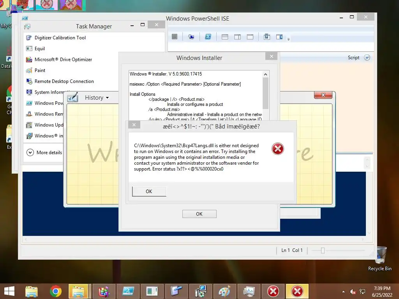Click the zoom slider in PowerShell ISE status bar
The height and width of the screenshot is (299, 399).
pyautogui.click(x=323, y=250)
